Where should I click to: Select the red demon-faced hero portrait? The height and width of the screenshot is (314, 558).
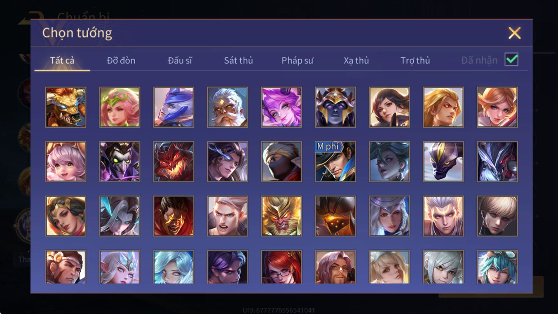[x=174, y=162]
